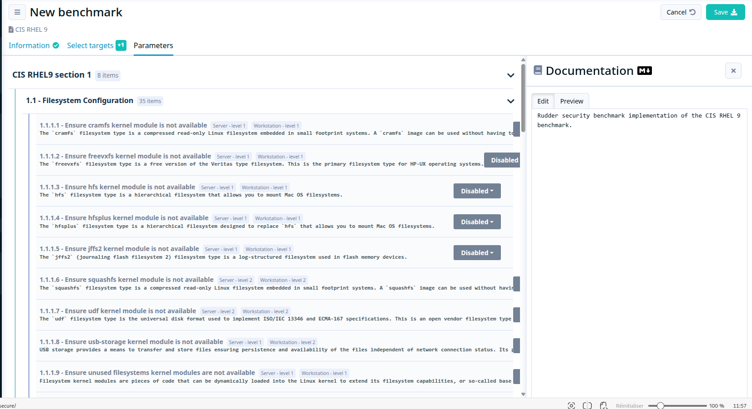This screenshot has width=752, height=409.
Task: Select rule 1.1.1.5 jffs2 kernel module title
Action: [x=119, y=249]
